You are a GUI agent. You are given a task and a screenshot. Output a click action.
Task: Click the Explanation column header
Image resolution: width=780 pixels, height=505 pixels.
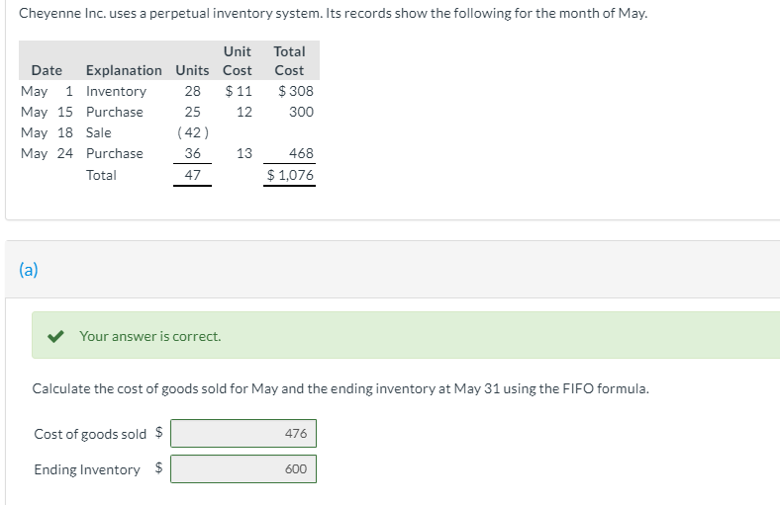coord(124,70)
